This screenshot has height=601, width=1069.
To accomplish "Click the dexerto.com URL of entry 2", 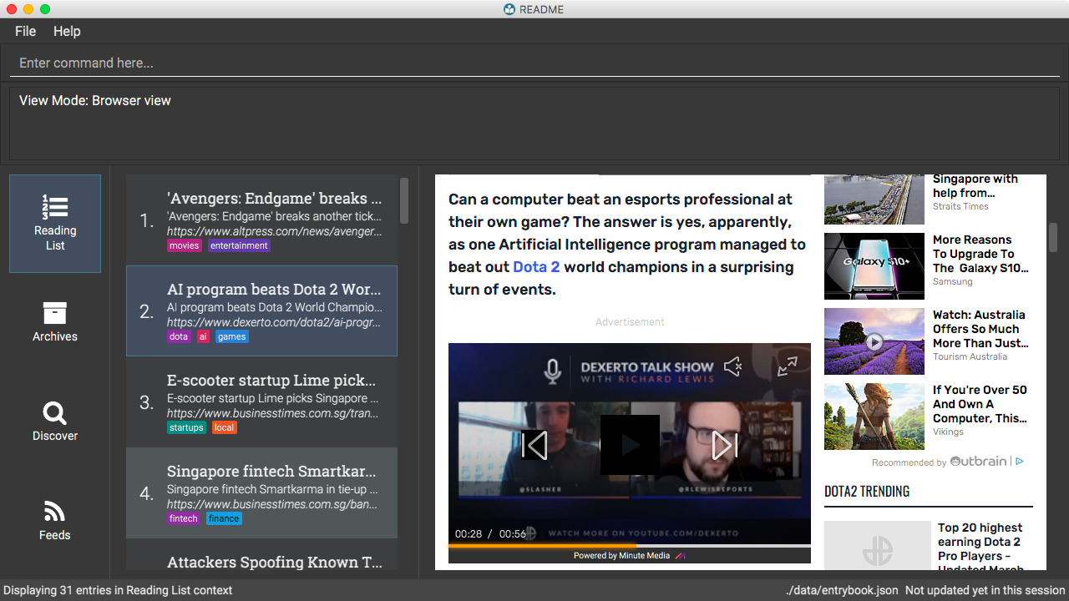I will point(274,322).
